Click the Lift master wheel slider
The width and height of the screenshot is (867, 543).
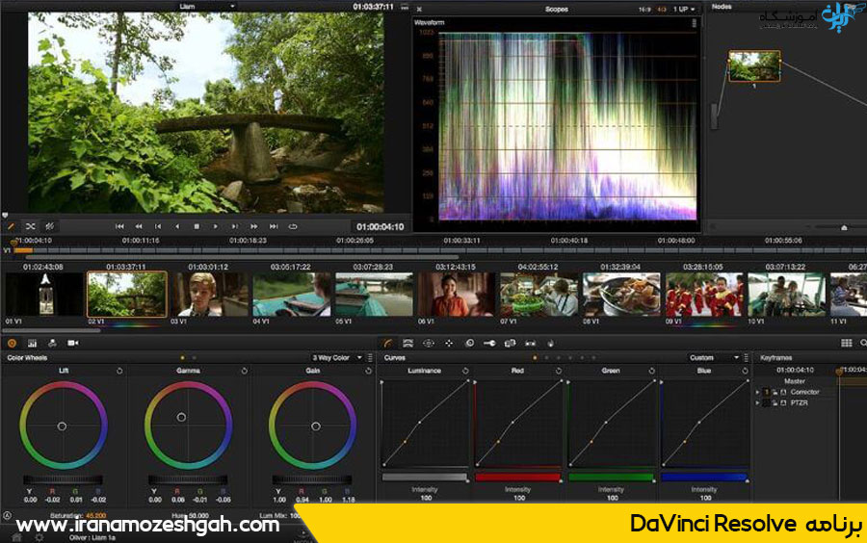pyautogui.click(x=63, y=479)
